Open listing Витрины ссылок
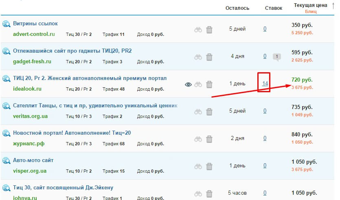340x200 pixels. click(35, 23)
